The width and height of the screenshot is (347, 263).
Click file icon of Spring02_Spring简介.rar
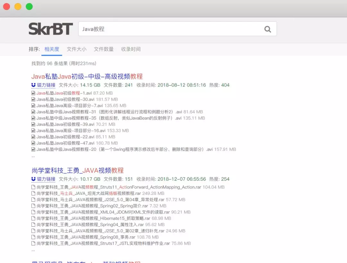(33, 206)
